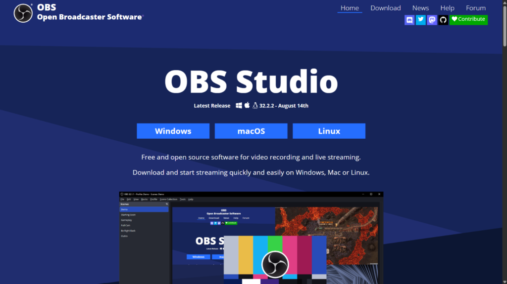Download OBS for Windows button
Screen dimensions: 507x284
pos(173,131)
